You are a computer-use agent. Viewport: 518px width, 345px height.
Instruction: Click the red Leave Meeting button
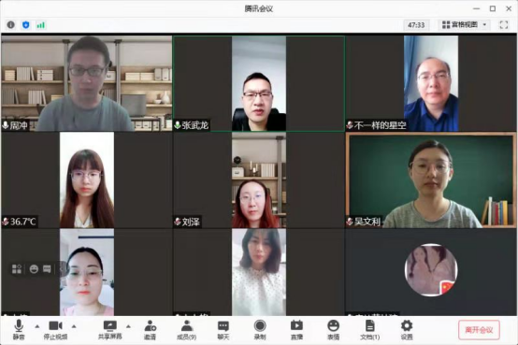point(479,330)
